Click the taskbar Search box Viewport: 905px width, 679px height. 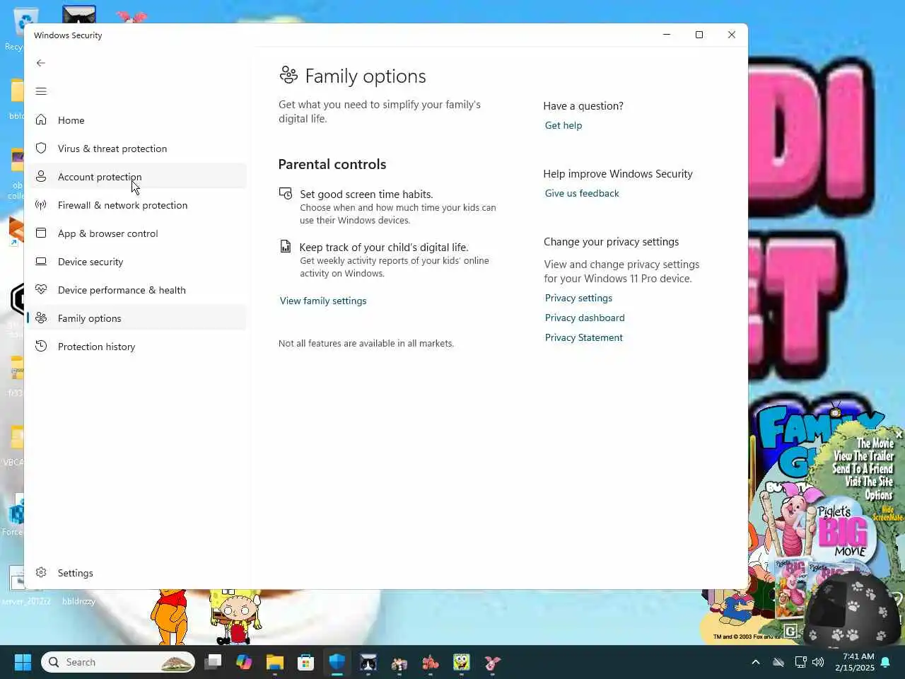118,662
